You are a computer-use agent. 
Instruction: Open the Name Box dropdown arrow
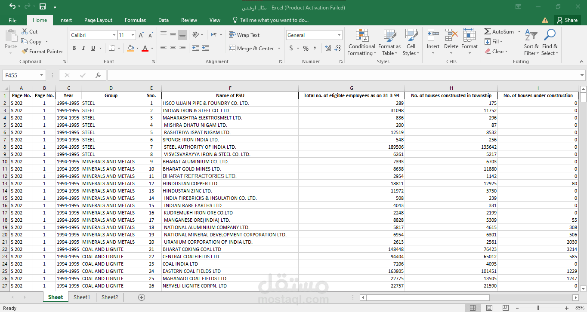[x=42, y=75]
